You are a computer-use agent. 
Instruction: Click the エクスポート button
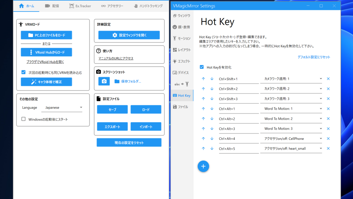click(x=112, y=127)
